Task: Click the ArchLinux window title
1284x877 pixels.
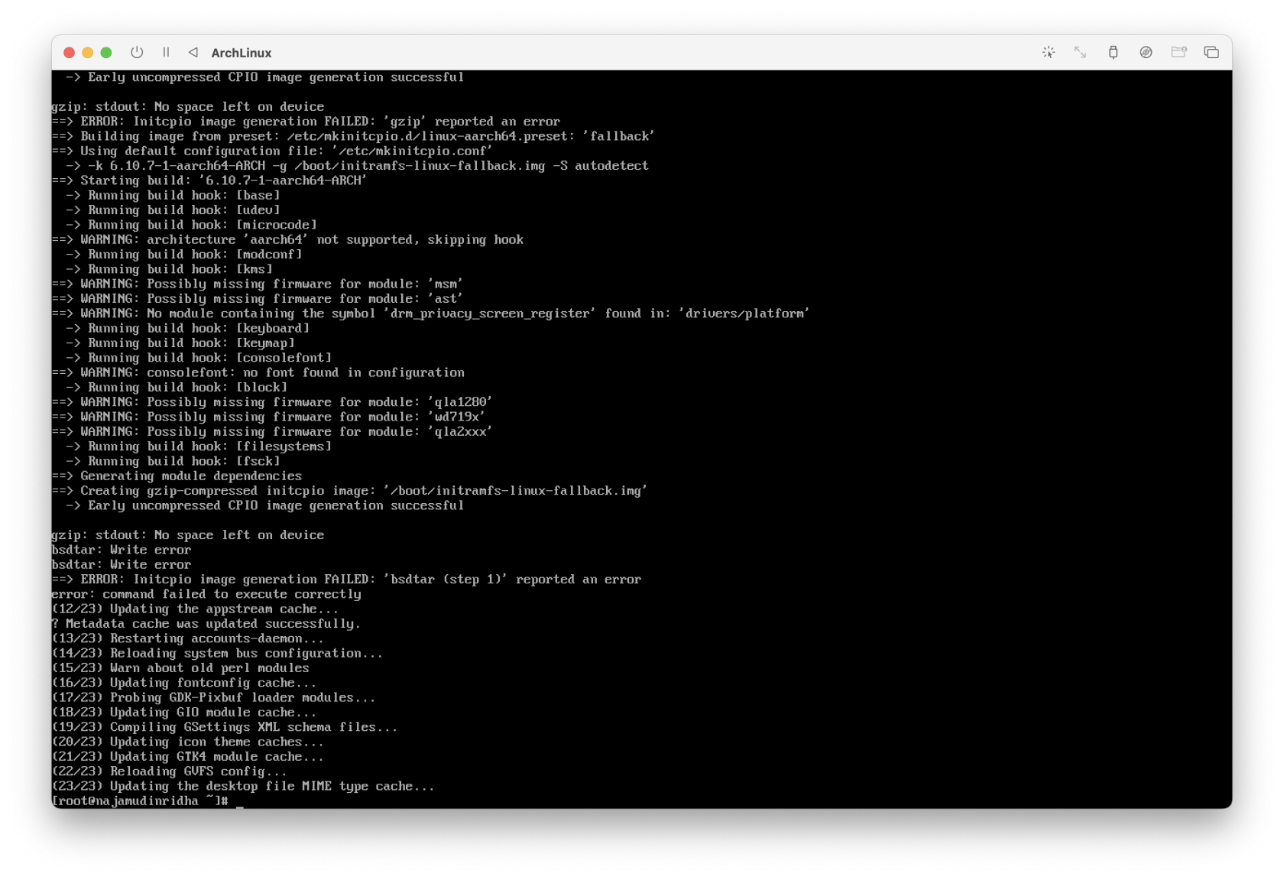Action: [x=242, y=53]
